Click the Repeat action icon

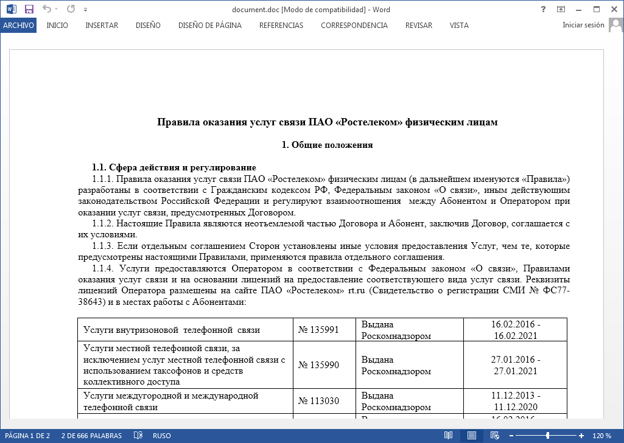71,9
